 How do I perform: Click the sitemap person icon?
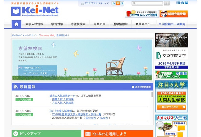82,3
